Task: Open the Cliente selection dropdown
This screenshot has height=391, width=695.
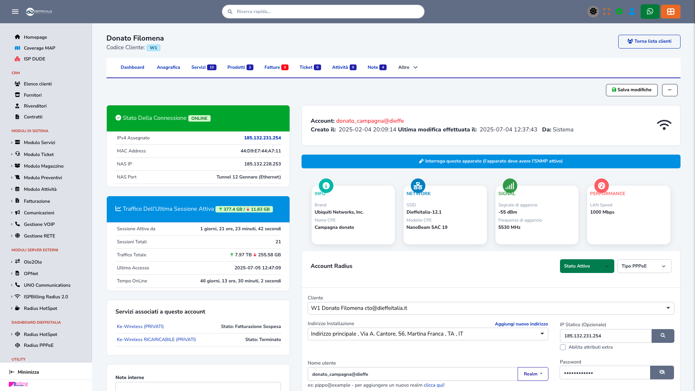Action: coord(491,308)
